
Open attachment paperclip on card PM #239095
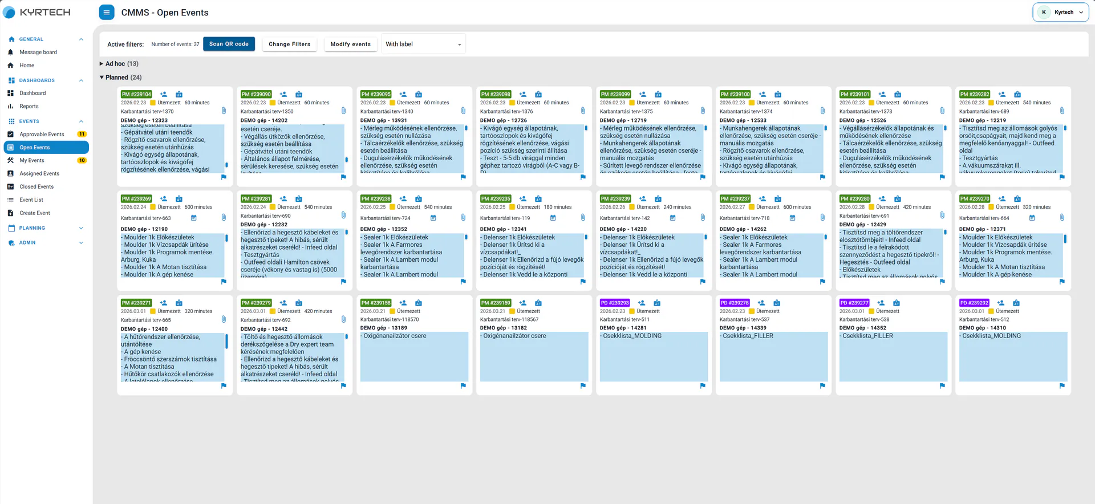[463, 111]
